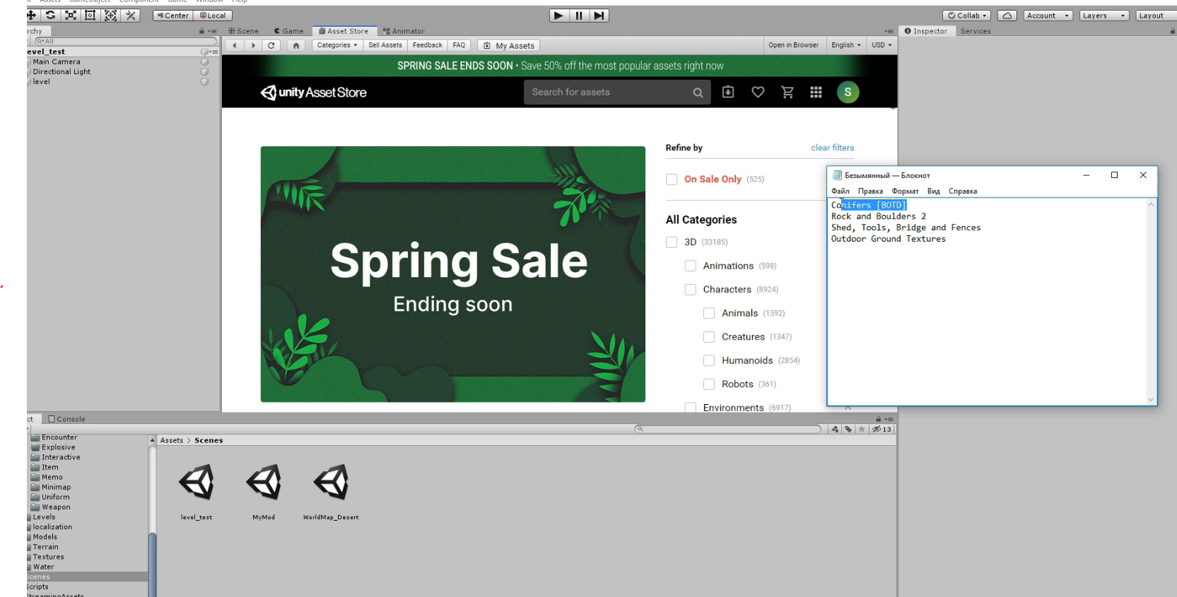Check the 3D category filter
1177x597 pixels.
tap(672, 242)
